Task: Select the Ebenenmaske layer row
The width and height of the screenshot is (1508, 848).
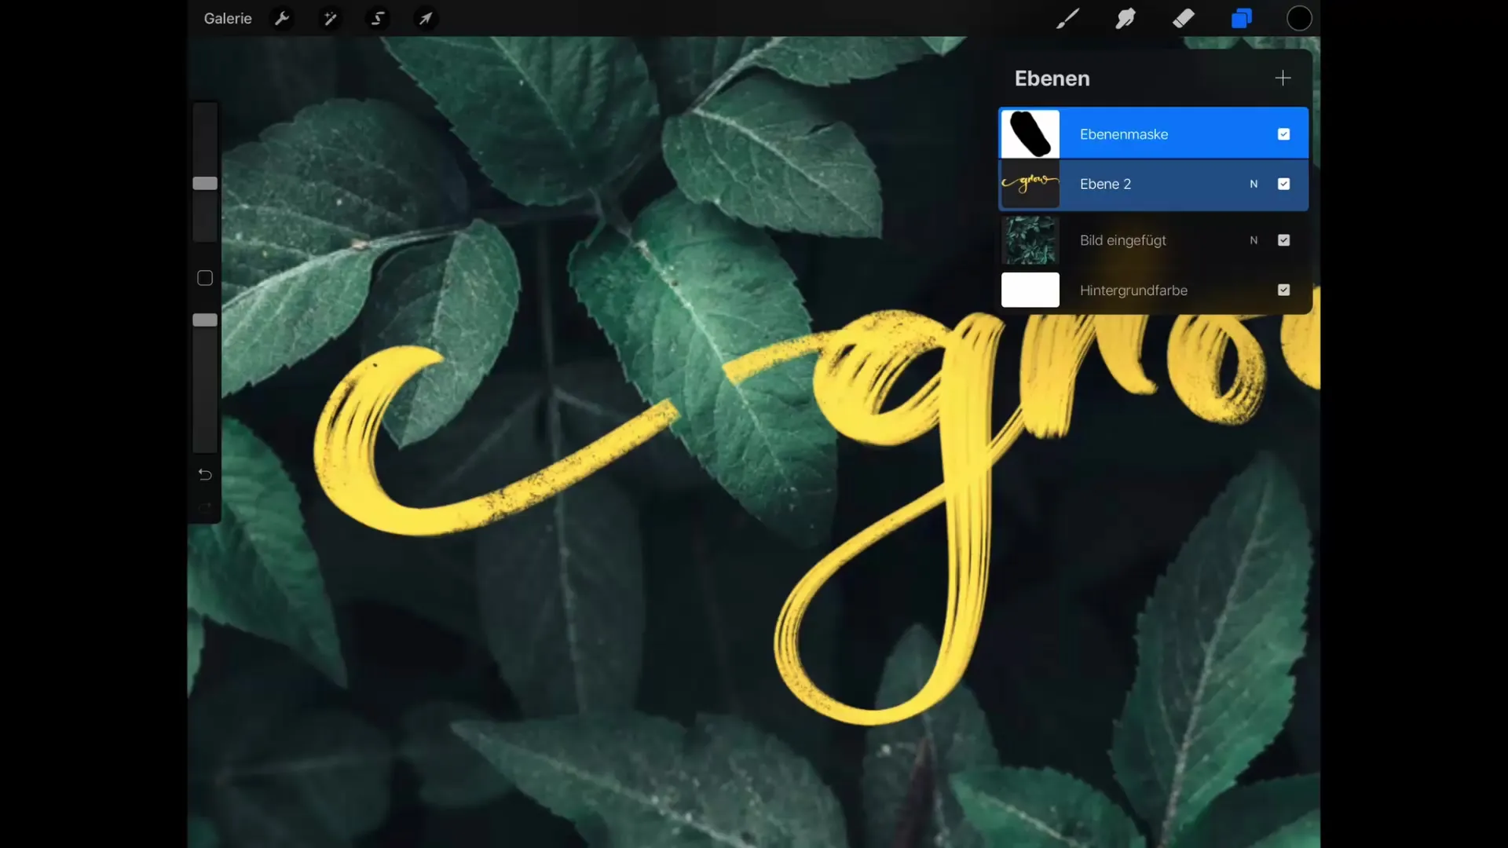Action: (x=1153, y=133)
